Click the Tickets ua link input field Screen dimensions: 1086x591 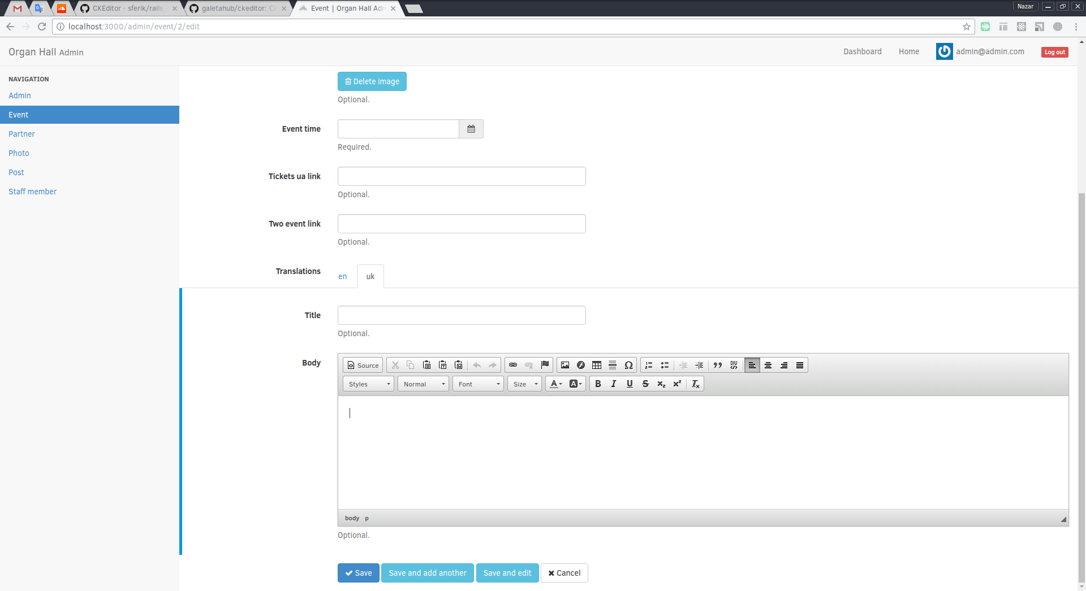point(462,176)
